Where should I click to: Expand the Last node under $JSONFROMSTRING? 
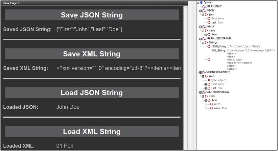pos(206,88)
